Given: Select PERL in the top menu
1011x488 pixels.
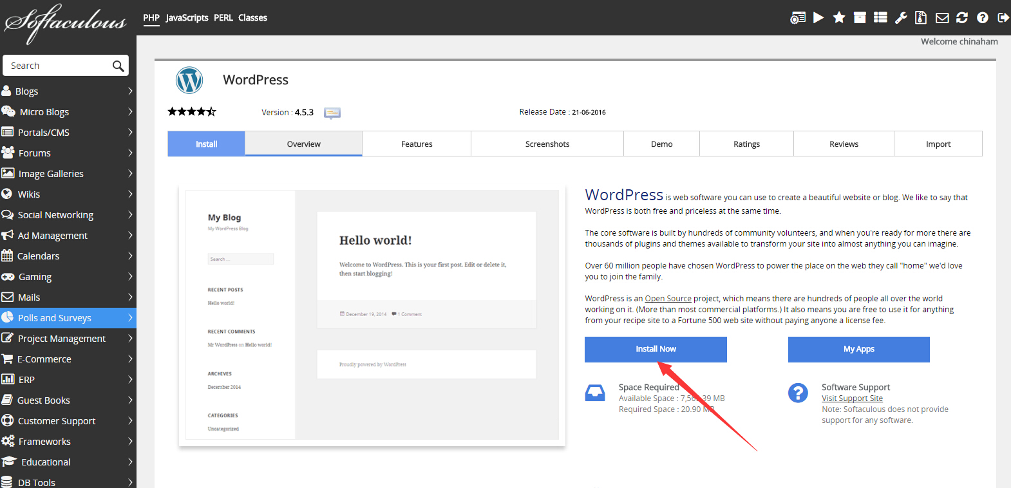Looking at the screenshot, I should [x=223, y=17].
